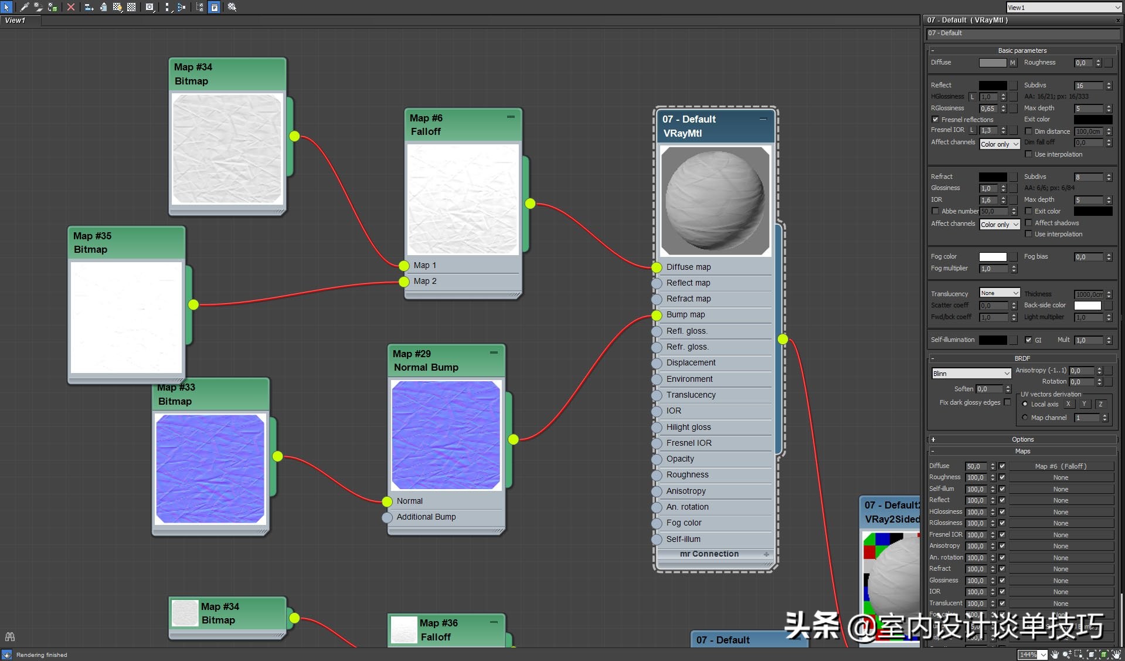Click the None button for Reflect map
The height and width of the screenshot is (661, 1125).
[1061, 500]
